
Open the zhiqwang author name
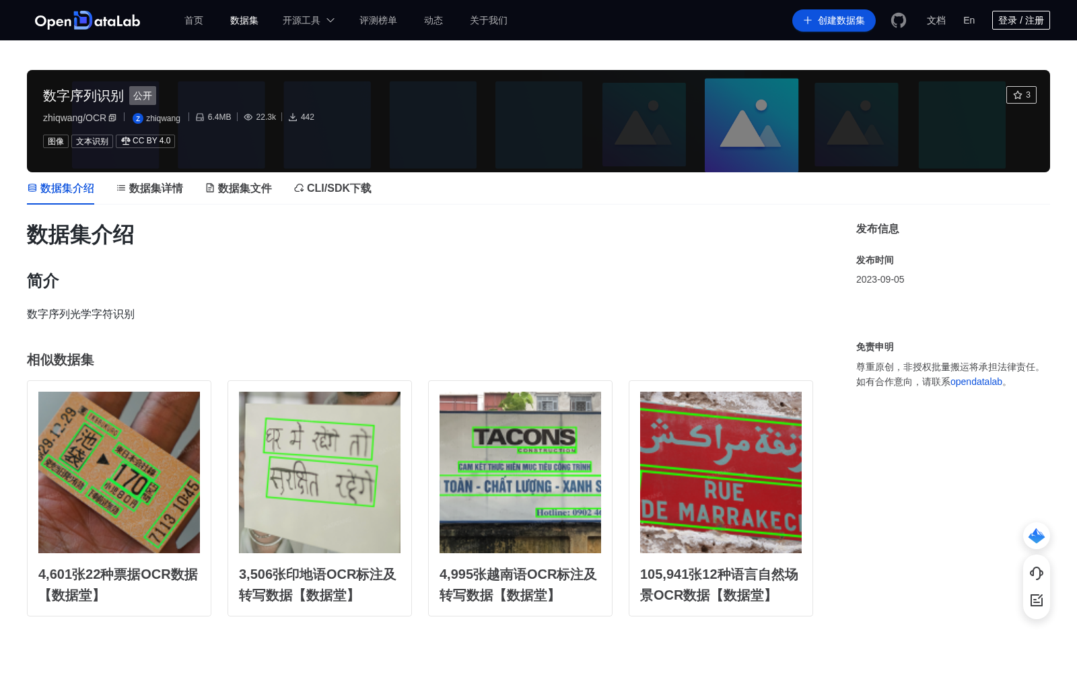click(163, 118)
